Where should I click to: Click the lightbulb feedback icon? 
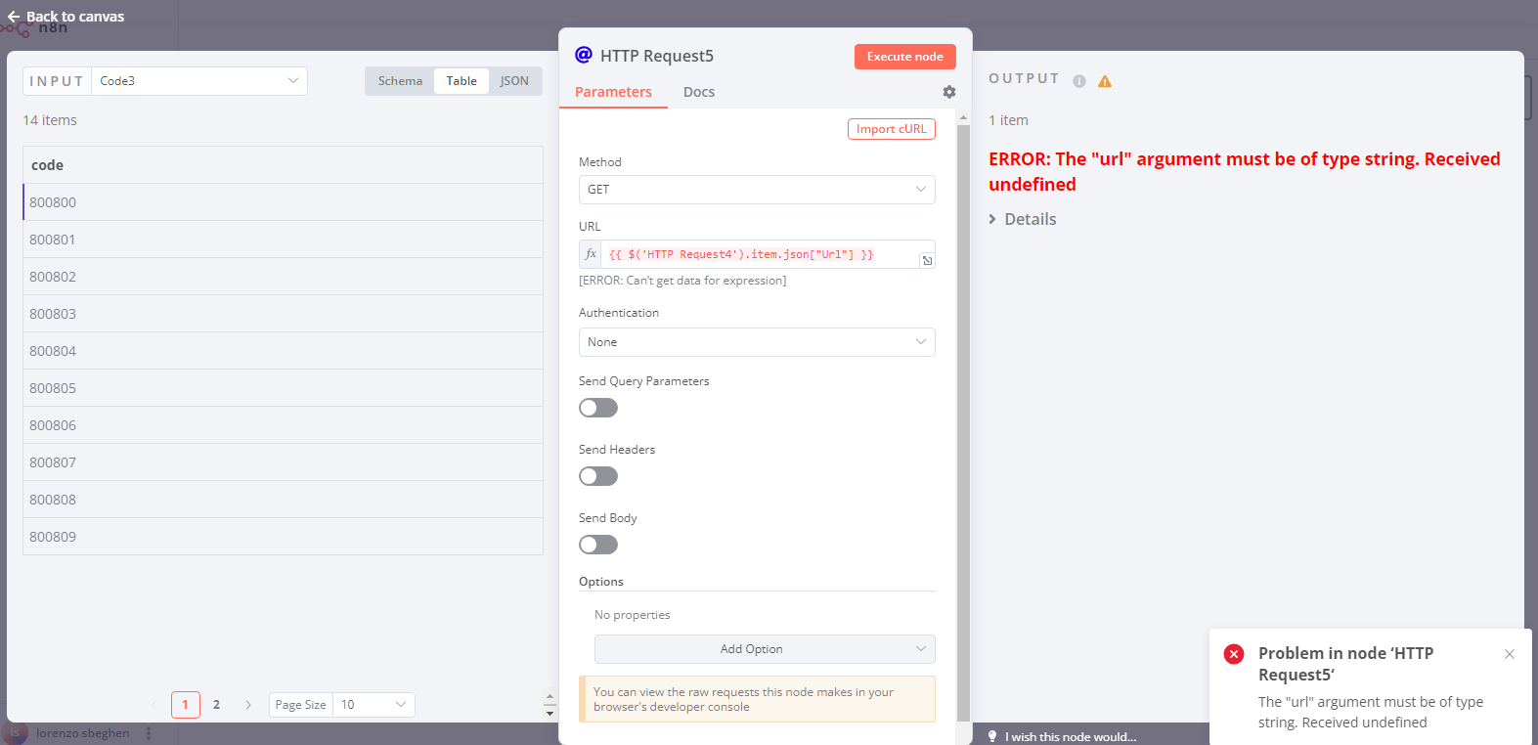click(992, 736)
